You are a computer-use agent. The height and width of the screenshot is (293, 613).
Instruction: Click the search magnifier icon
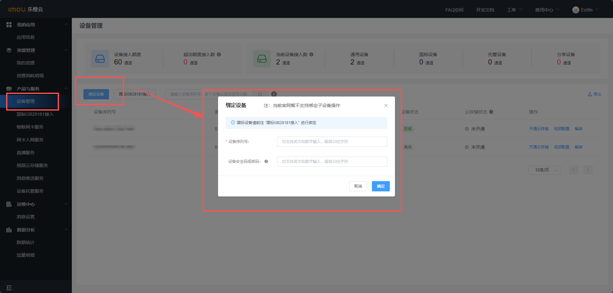point(260,94)
